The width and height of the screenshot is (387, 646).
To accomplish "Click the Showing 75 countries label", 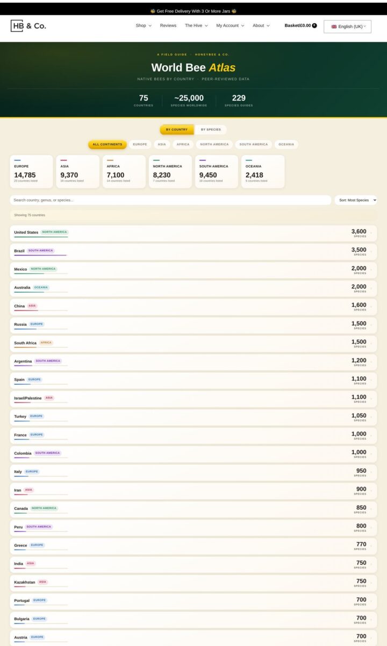I will pyautogui.click(x=30, y=215).
